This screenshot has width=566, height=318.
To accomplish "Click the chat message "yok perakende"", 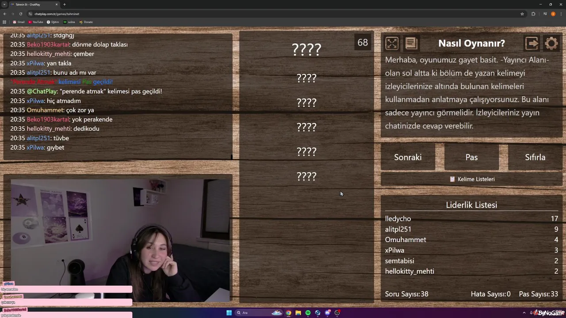I will pyautogui.click(x=92, y=120).
